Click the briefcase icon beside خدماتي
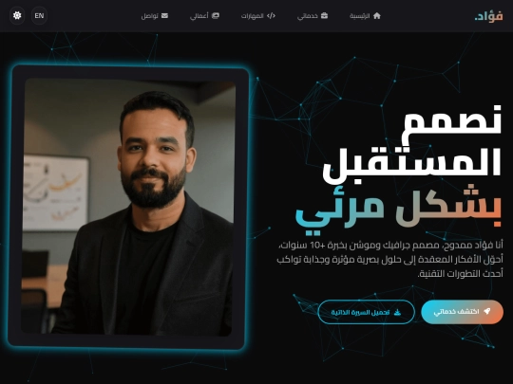The image size is (513, 384). [324, 16]
